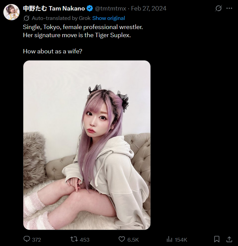The image size is (238, 246).
Task: Click the 6.5K likes count
Action: click(x=133, y=240)
